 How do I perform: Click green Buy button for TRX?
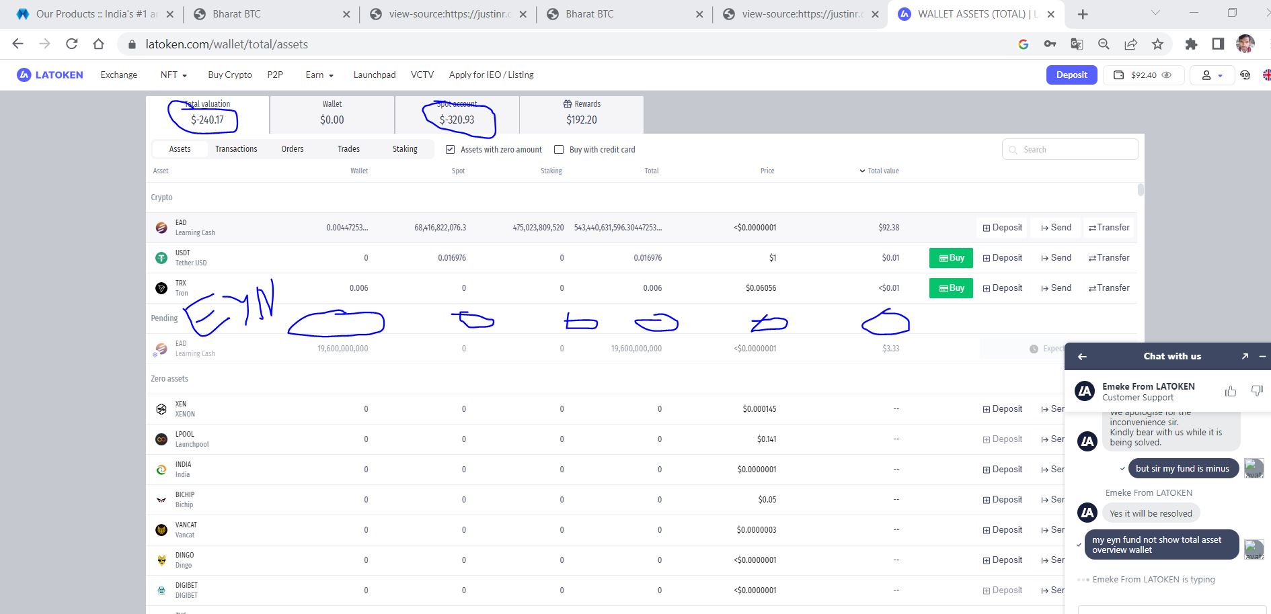coord(951,288)
